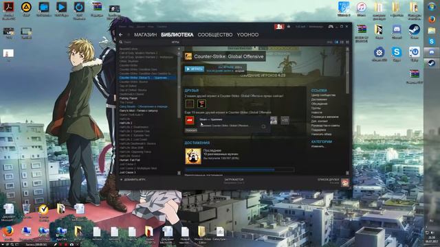
Task: Select Fishing Planet in the game list
Action: [x=129, y=98]
